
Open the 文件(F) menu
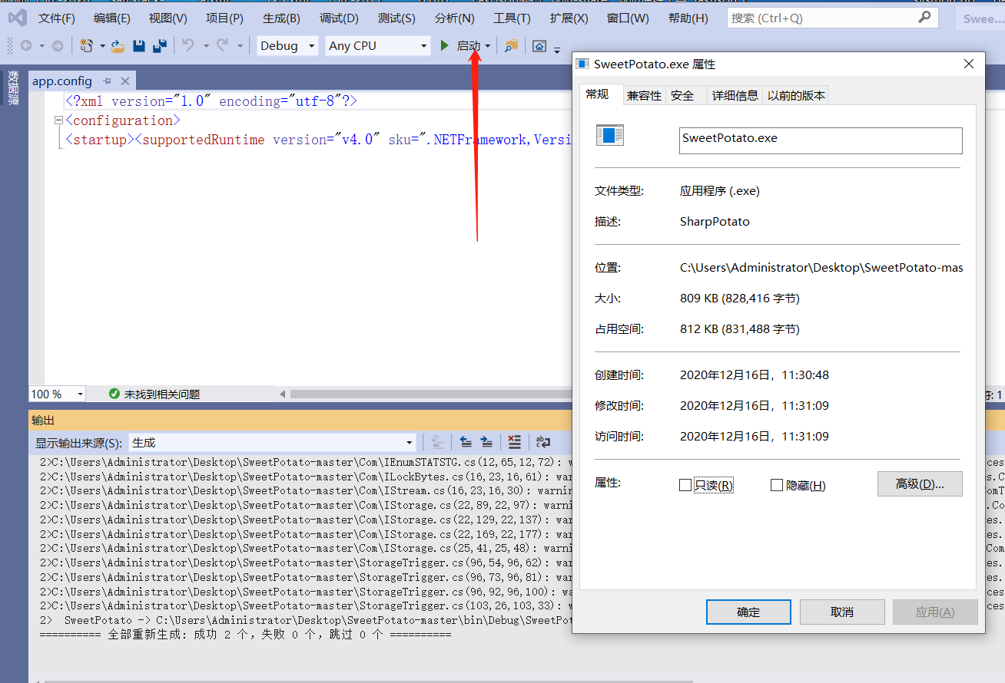pos(57,18)
